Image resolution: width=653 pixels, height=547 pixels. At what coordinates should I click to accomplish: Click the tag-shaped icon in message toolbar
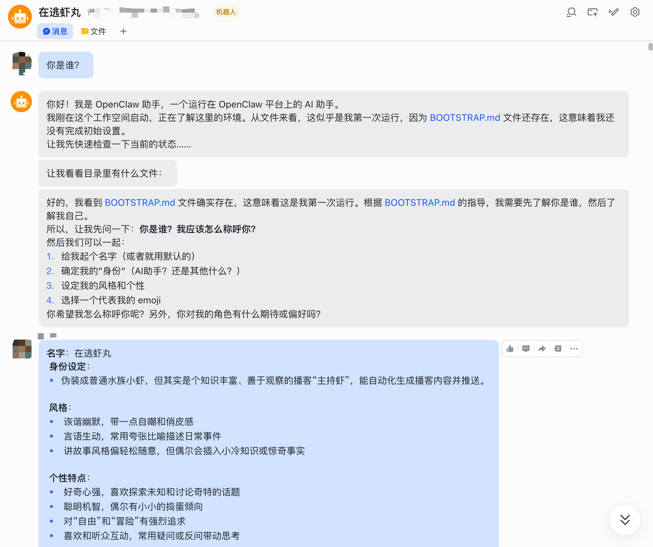(558, 349)
